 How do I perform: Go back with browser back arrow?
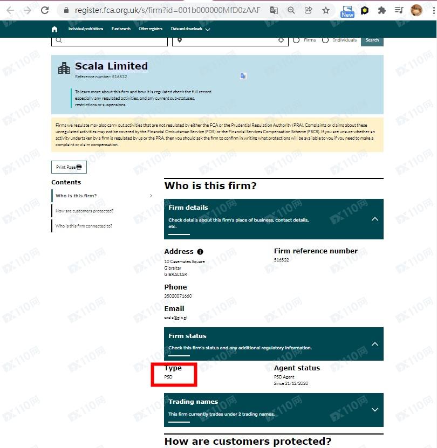[x=10, y=11]
